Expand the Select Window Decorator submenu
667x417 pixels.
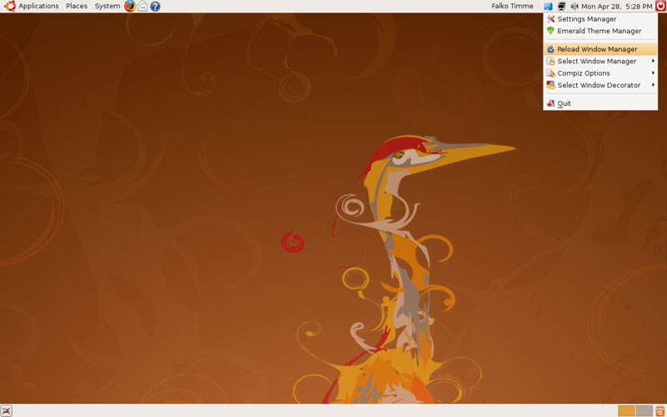(x=600, y=85)
